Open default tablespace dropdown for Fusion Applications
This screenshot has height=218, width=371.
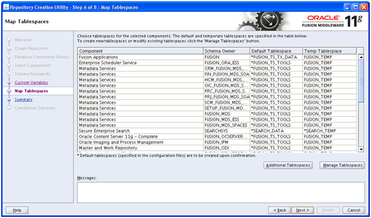click(276, 57)
